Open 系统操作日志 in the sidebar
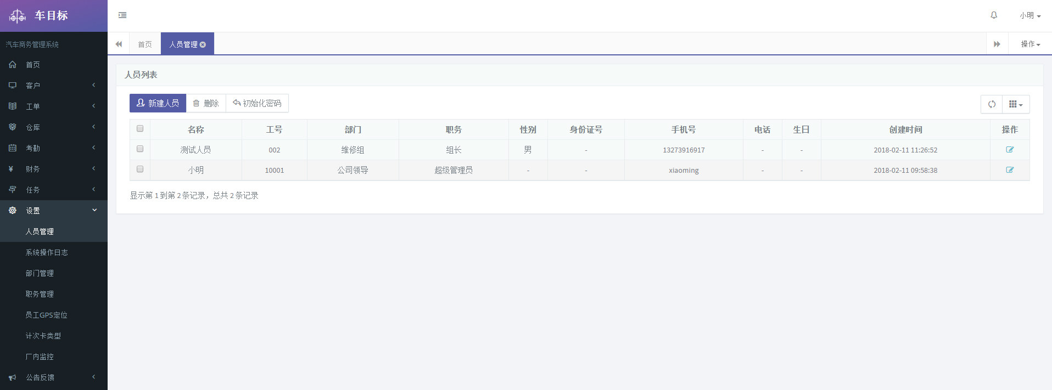This screenshot has height=390, width=1052. pos(54,252)
